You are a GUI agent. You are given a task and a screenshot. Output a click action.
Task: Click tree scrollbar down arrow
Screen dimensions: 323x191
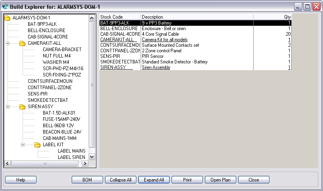coord(92,157)
